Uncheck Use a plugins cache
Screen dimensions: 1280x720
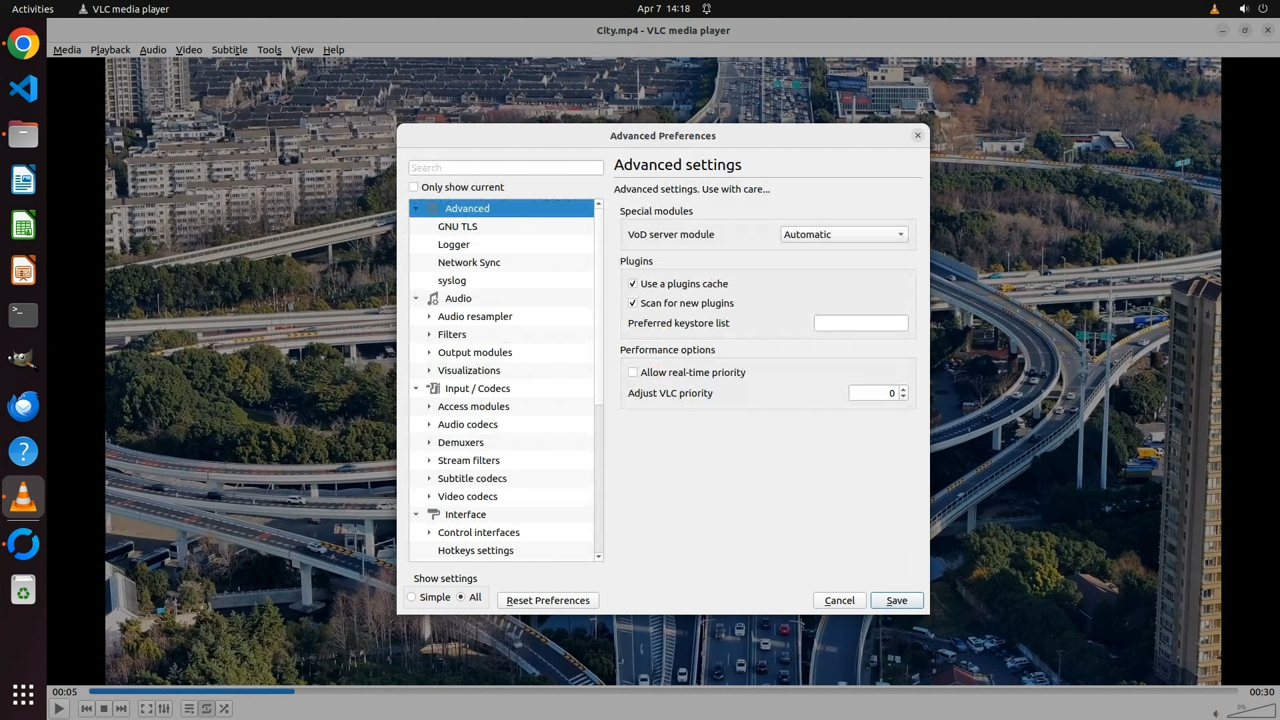coord(633,283)
